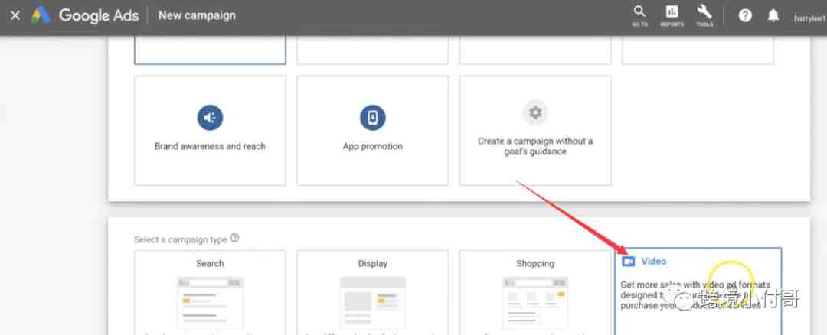Open the notifications bell

(773, 16)
